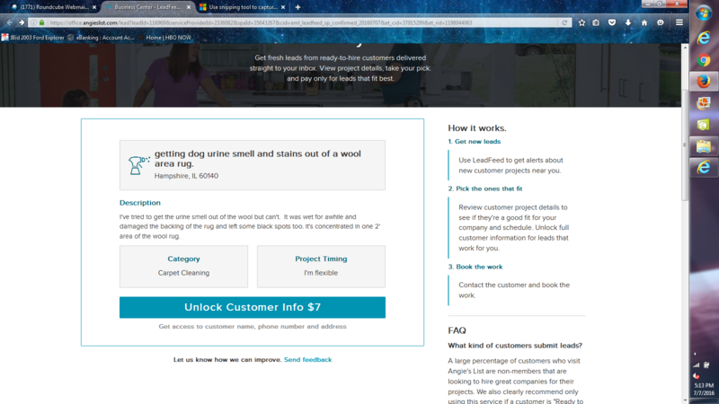Image resolution: width=719 pixels, height=404 pixels.
Task: Switch to the Use snipping tool tab
Action: [241, 7]
